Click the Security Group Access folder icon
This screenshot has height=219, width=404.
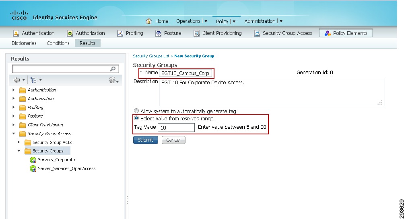point(23,134)
